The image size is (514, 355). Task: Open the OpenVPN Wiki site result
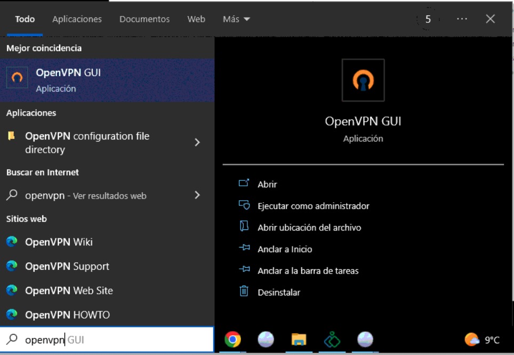click(107, 242)
